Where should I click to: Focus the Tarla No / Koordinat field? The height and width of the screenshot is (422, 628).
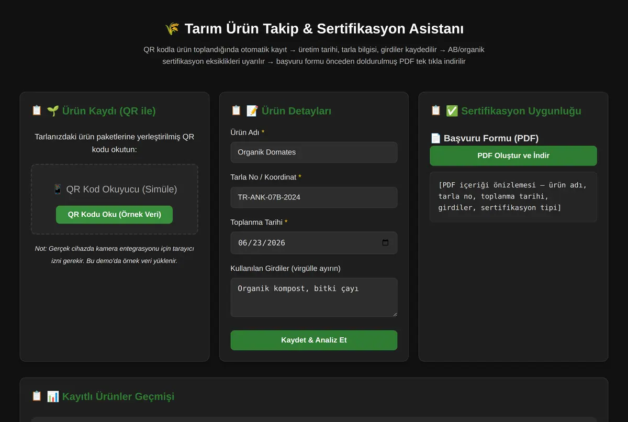coord(314,197)
